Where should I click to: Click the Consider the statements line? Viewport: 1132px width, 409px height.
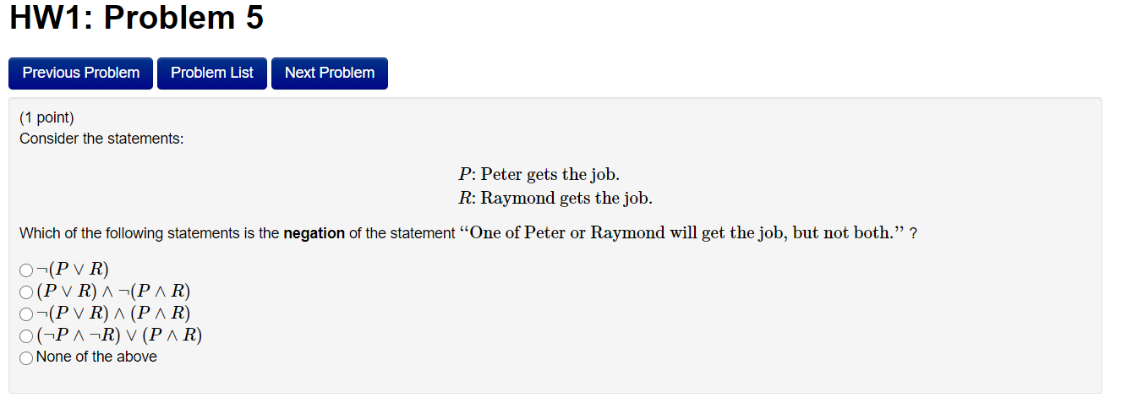(101, 139)
